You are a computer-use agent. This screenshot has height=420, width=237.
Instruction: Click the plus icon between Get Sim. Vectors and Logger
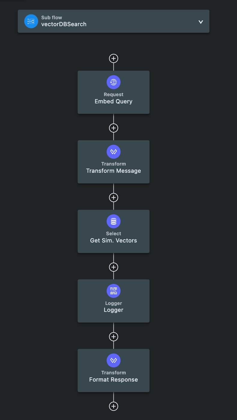tap(113, 267)
